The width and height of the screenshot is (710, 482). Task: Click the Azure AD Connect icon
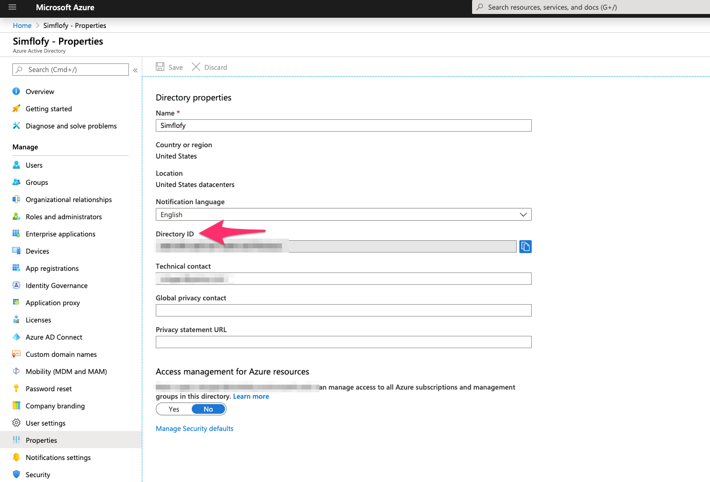point(17,337)
